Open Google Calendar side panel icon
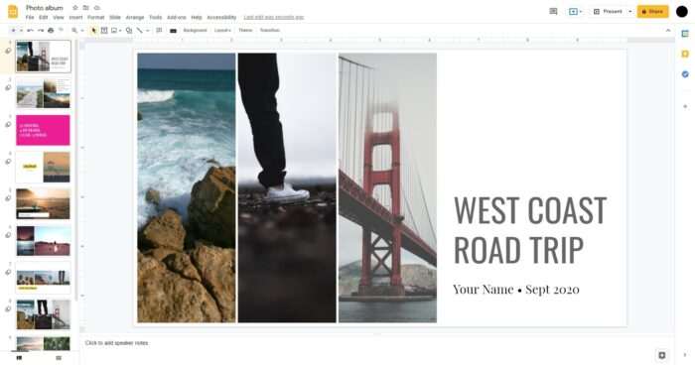Screen dimensions: 695x365 685,34
